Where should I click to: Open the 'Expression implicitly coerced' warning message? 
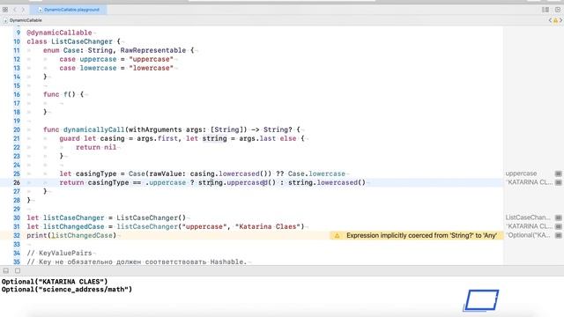421,236
